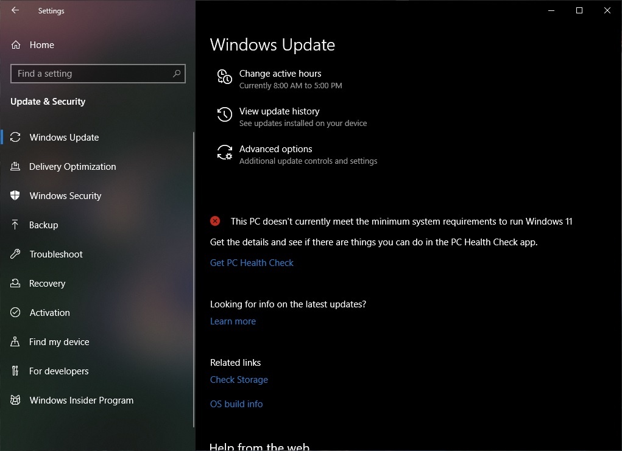Click the back arrow in Settings
The height and width of the screenshot is (451, 622).
[x=15, y=10]
